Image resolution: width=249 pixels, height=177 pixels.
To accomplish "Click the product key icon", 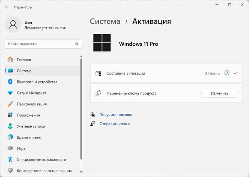I will (x=98, y=93).
